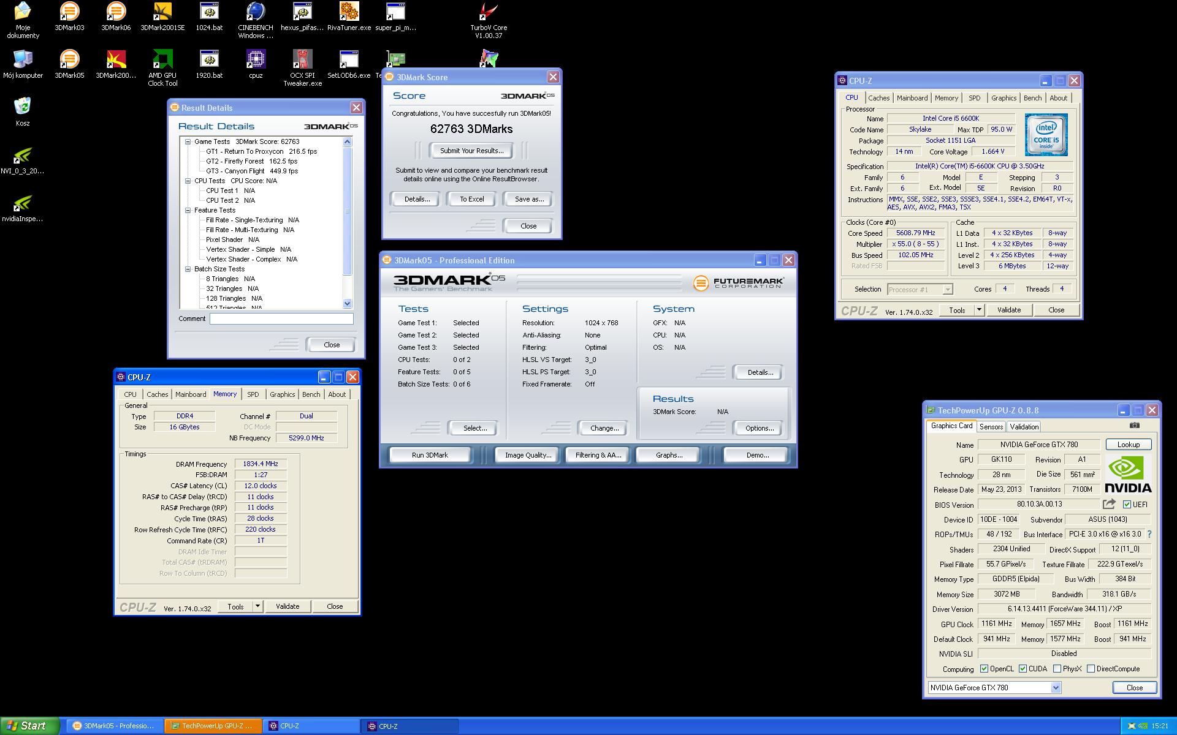Open Tools dropdown arrow in CPU-Z CPU window
Image resolution: width=1177 pixels, height=735 pixels.
click(x=979, y=310)
